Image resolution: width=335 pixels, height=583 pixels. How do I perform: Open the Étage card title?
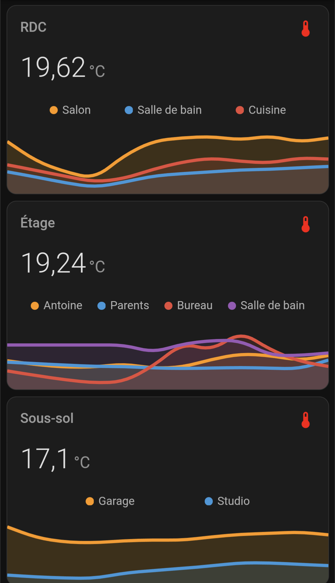tap(38, 223)
